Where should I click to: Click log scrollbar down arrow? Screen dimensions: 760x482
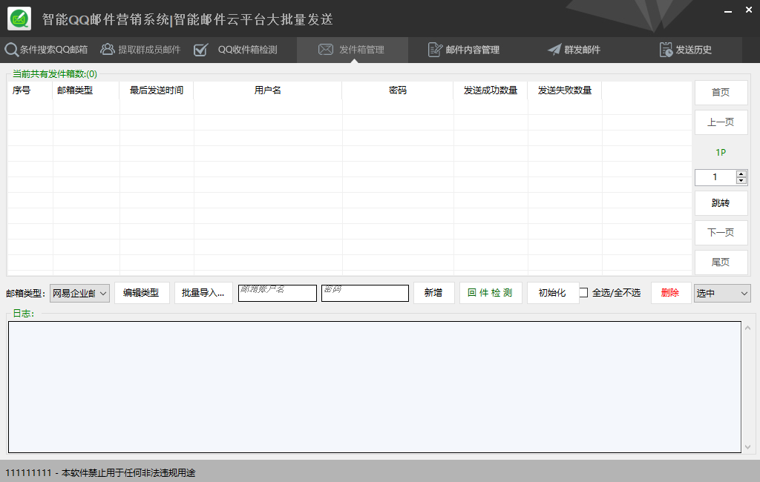[748, 447]
